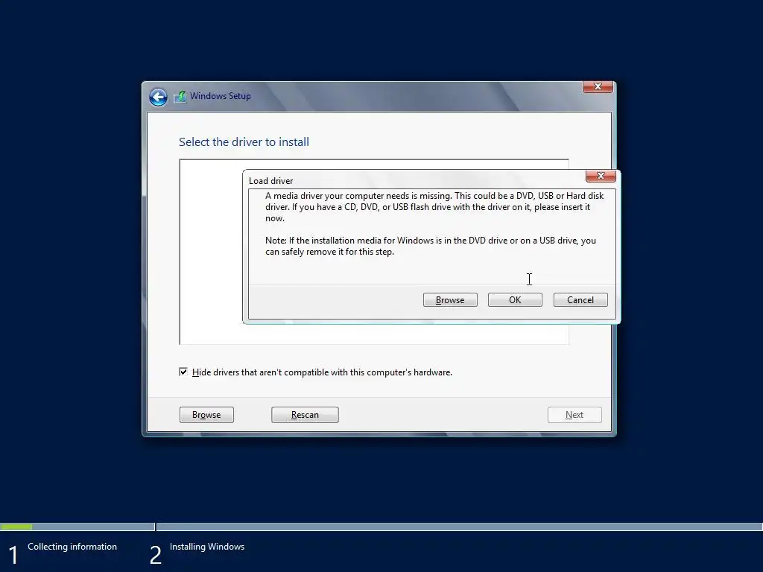
Task: Click OK in the Load driver dialog
Action: click(x=515, y=300)
